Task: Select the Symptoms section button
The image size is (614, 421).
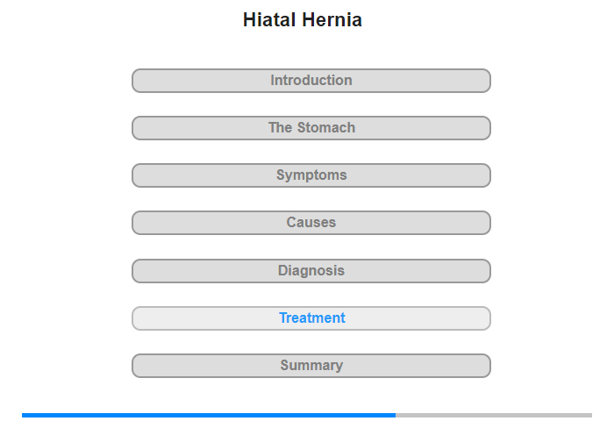Action: coord(311,175)
